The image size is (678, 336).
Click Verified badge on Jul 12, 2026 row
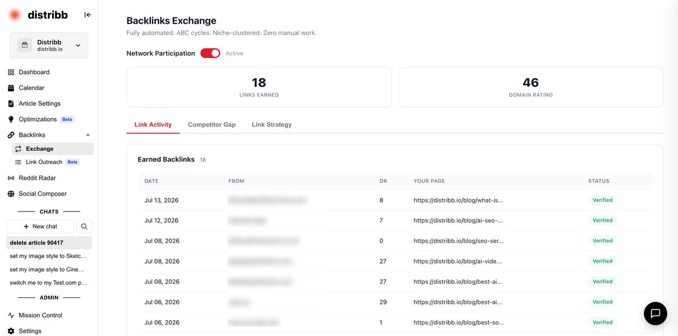(602, 221)
